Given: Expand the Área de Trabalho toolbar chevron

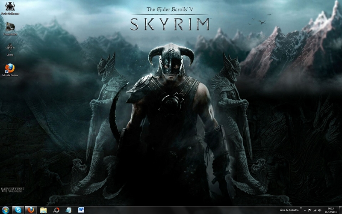Looking at the screenshot, I should tap(301, 208).
